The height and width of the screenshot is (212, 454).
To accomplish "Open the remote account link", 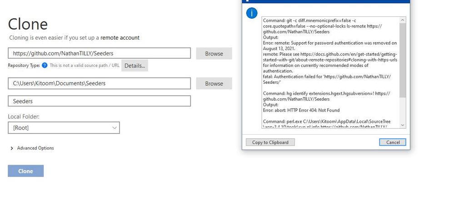I will tap(120, 38).
